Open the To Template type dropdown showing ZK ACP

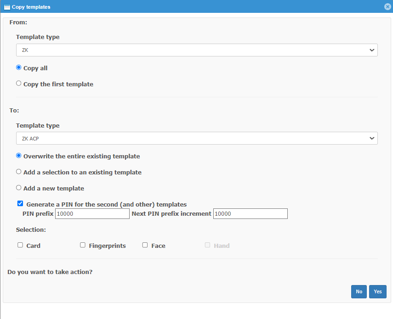pos(197,138)
